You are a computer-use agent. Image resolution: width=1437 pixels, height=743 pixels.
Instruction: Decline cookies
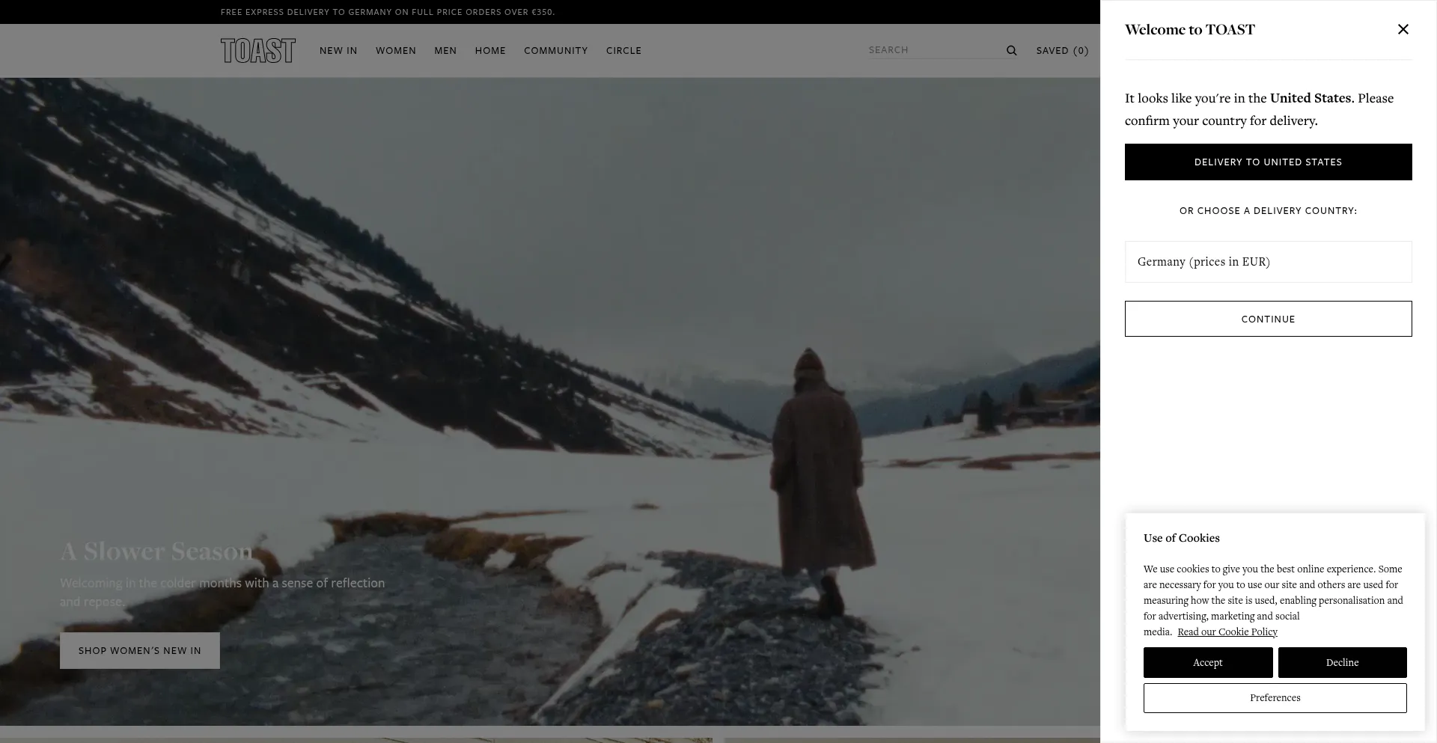tap(1342, 662)
